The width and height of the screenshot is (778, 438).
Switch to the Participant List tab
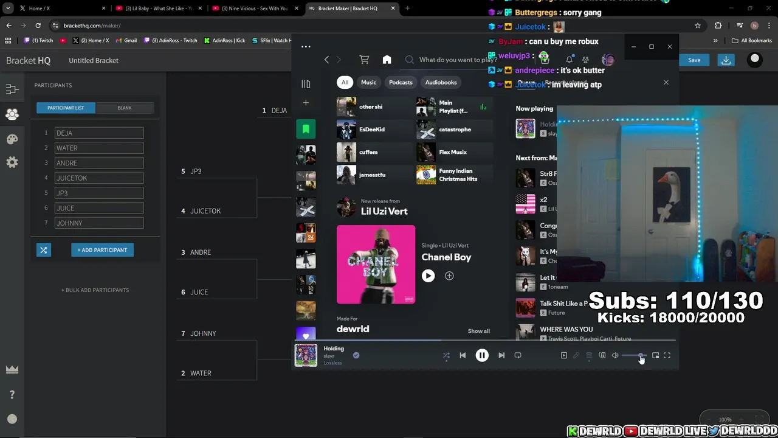pyautogui.click(x=66, y=108)
